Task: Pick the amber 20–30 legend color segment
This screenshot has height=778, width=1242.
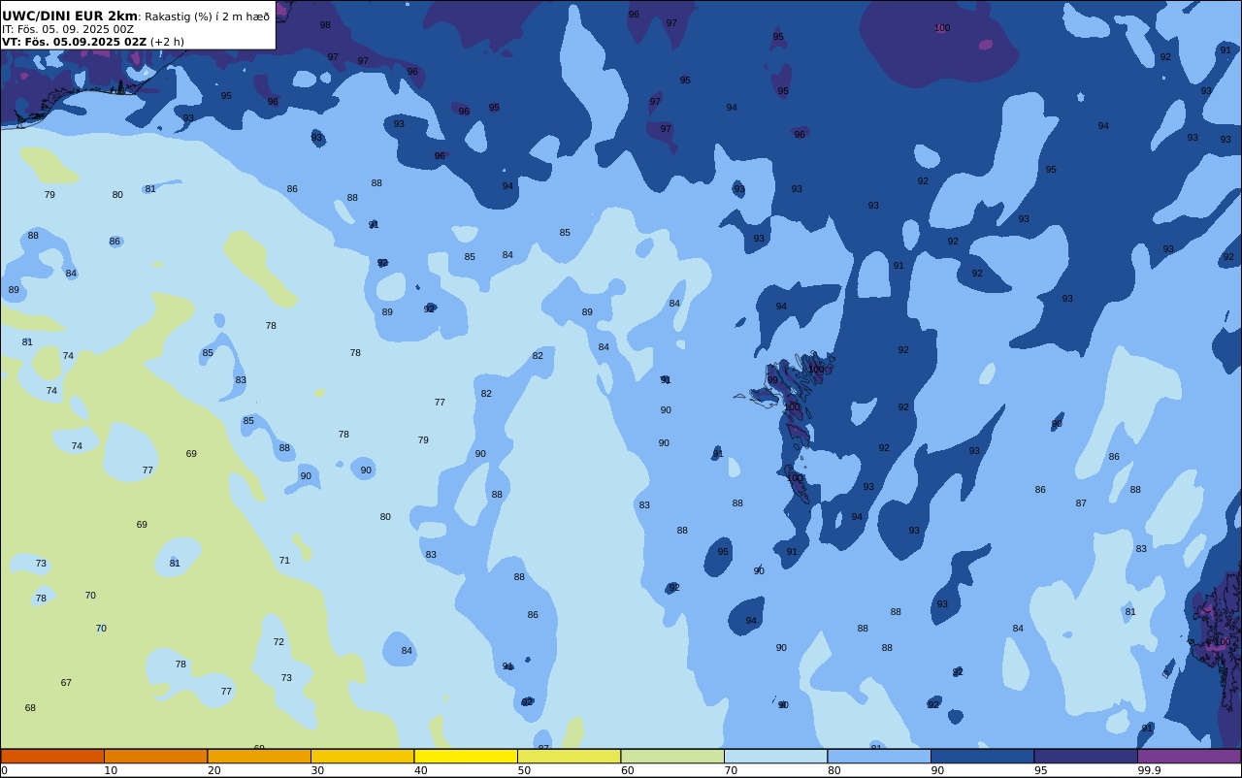Action: tap(259, 756)
